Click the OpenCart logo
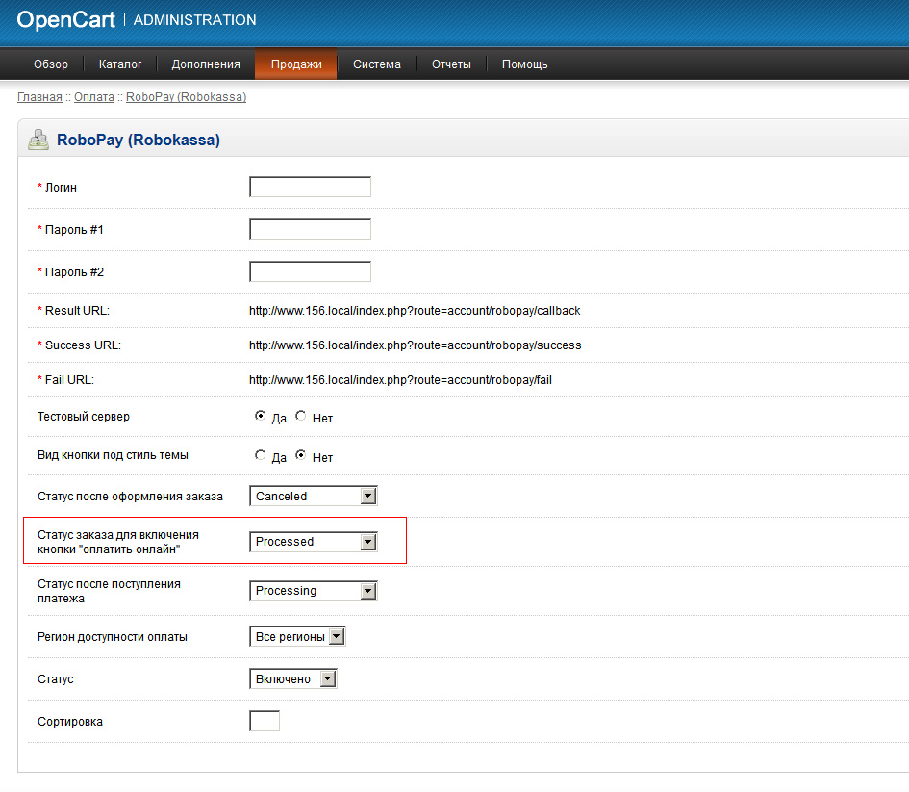This screenshot has width=909, height=792. point(66,19)
